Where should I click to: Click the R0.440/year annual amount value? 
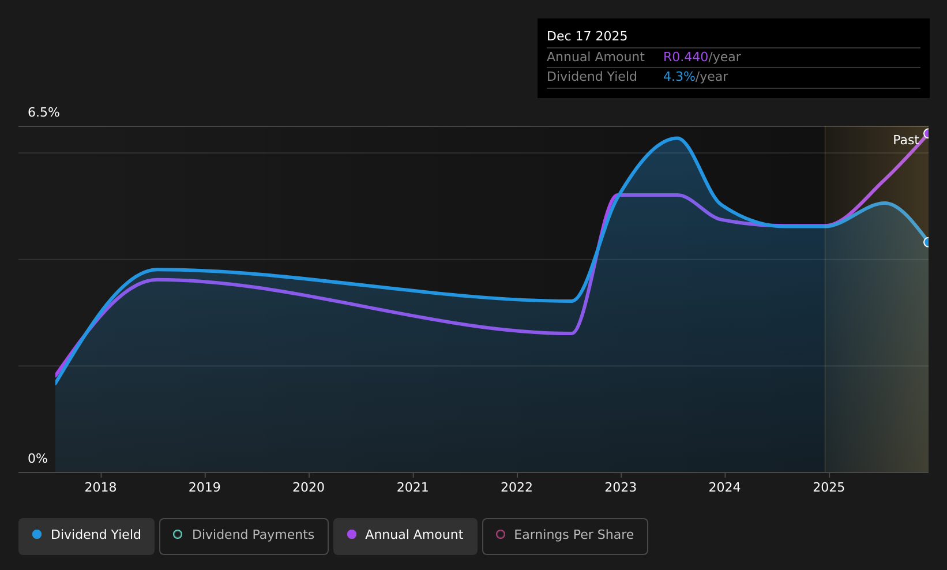click(x=702, y=57)
